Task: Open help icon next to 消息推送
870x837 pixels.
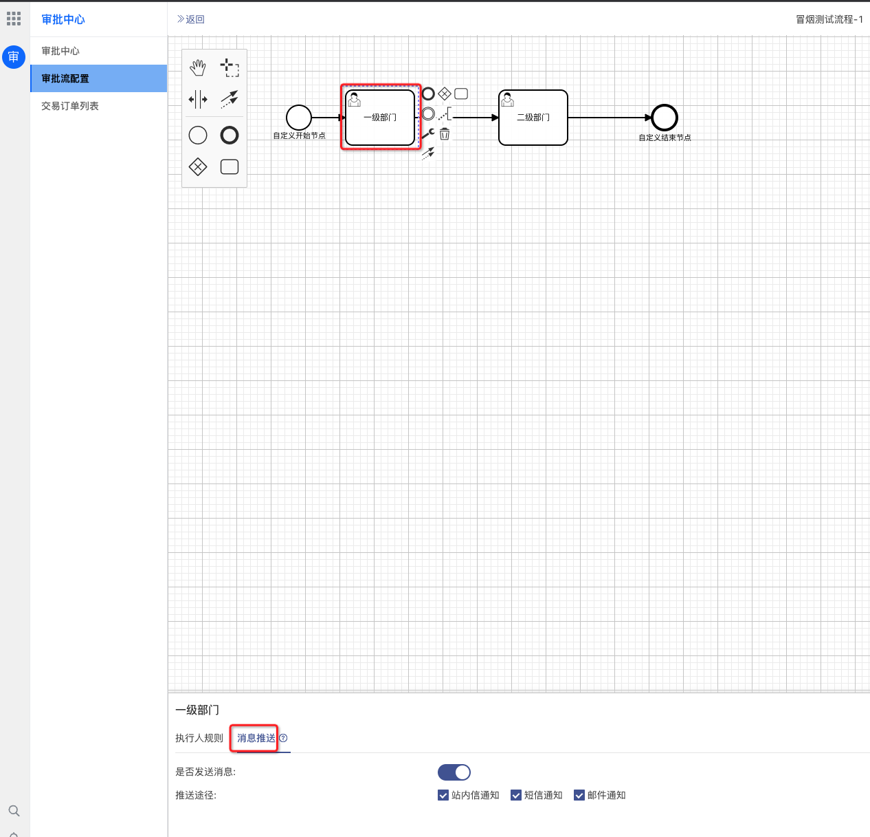Action: [x=283, y=738]
